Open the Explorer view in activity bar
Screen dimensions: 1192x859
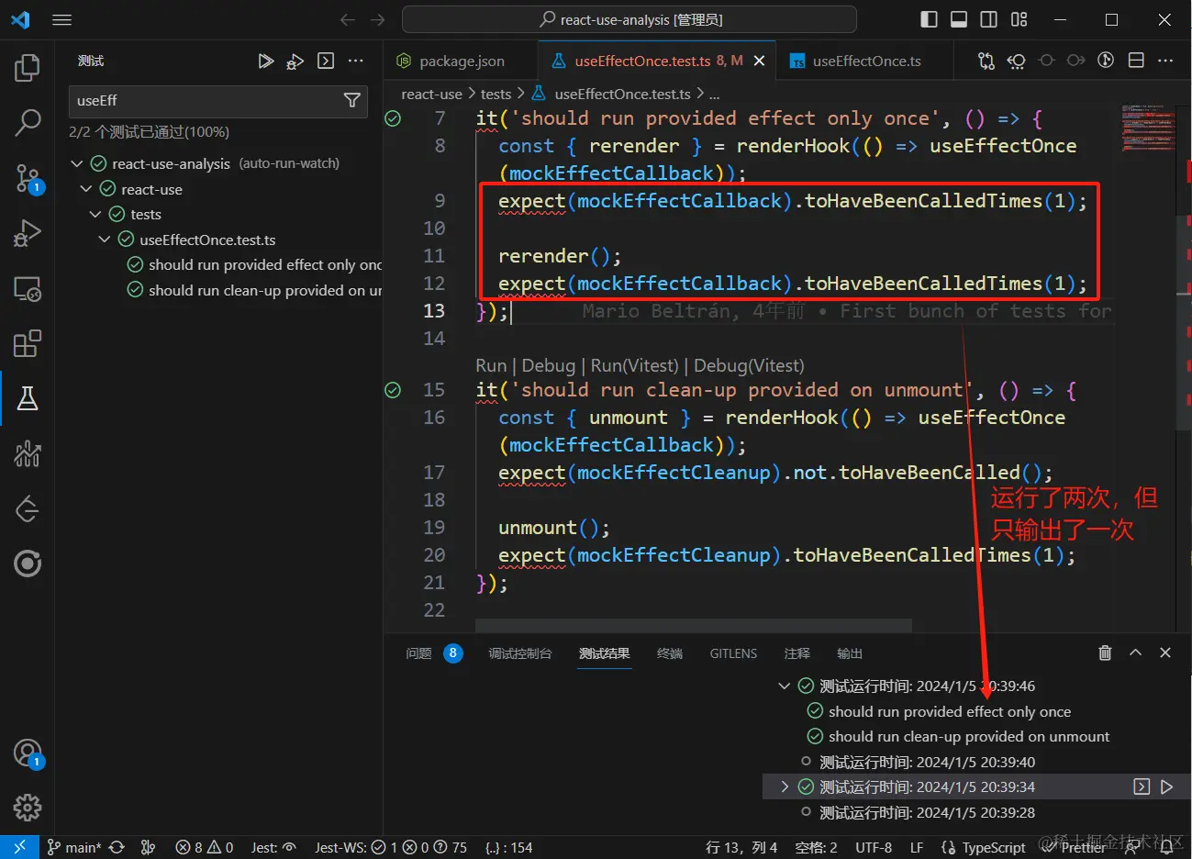28,67
